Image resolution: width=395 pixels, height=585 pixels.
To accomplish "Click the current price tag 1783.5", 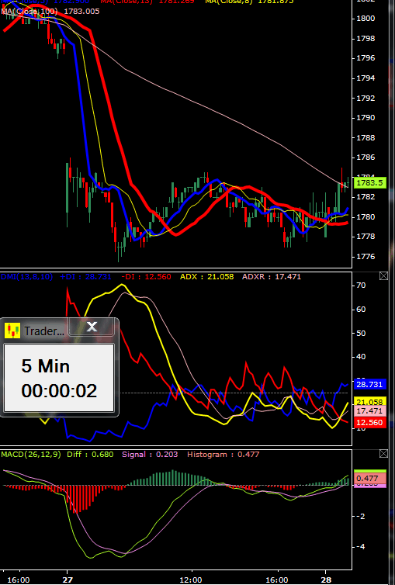I will click(x=369, y=183).
